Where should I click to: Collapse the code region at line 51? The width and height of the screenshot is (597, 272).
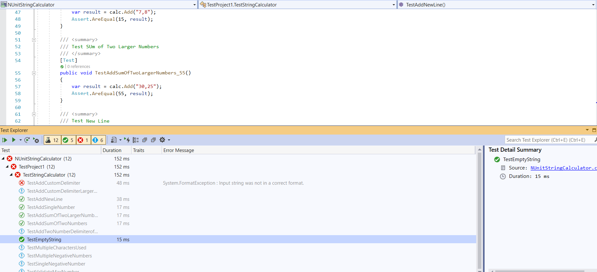click(34, 40)
